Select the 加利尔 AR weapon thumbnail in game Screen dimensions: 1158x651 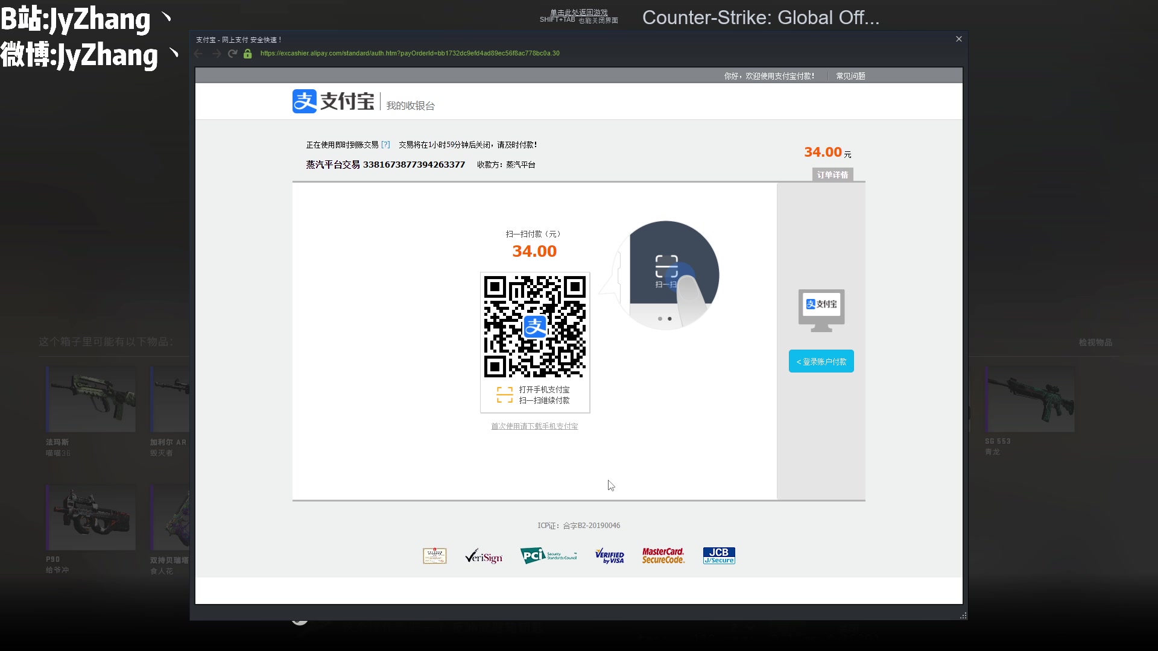coord(170,399)
